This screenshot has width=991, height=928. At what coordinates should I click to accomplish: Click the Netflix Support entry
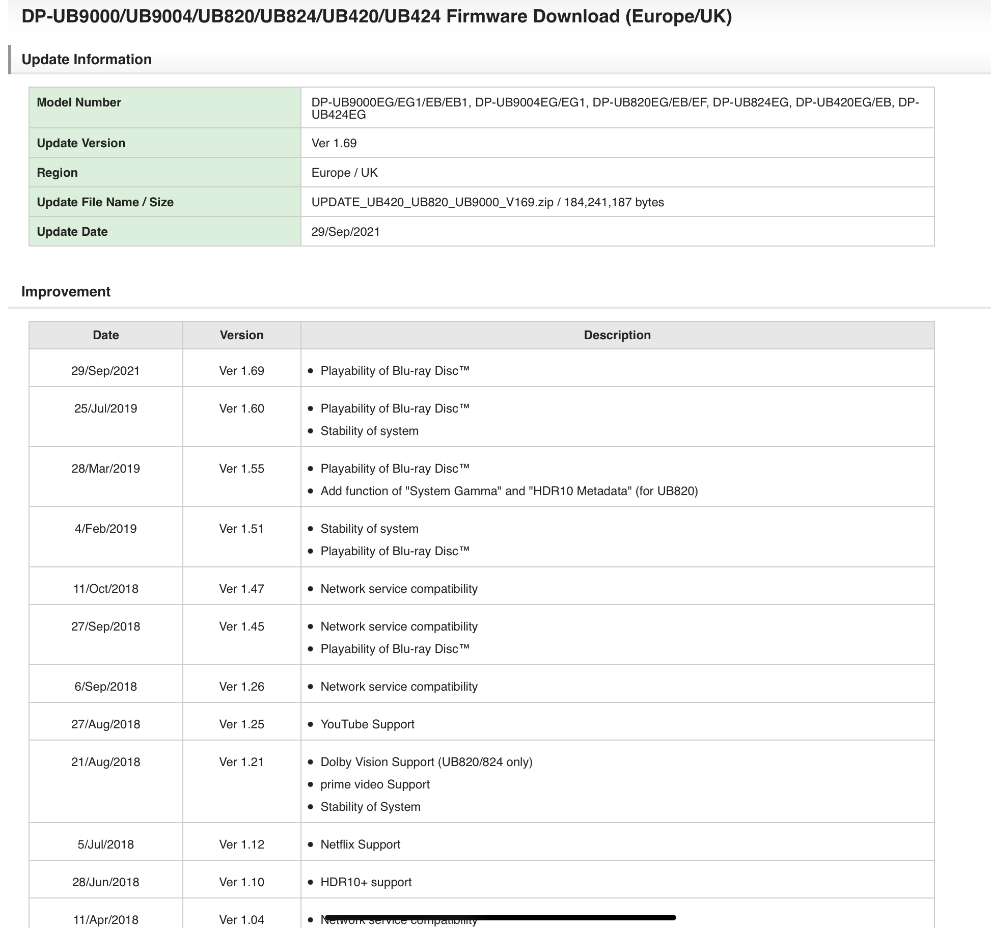[x=360, y=844]
